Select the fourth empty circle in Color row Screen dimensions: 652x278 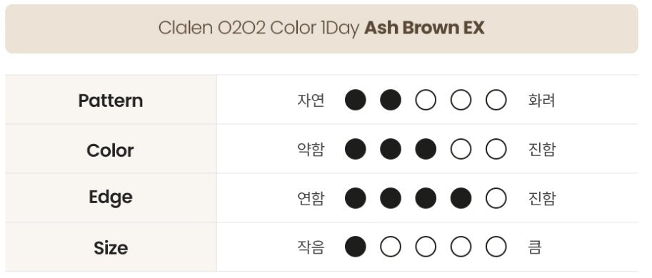461,150
